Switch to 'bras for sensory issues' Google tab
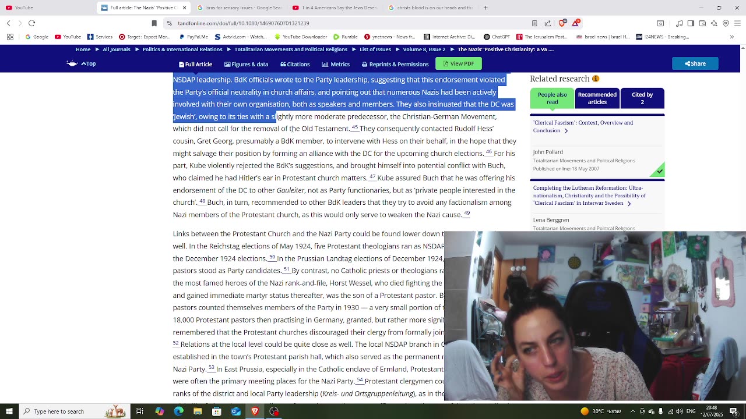746x419 pixels. (x=239, y=8)
